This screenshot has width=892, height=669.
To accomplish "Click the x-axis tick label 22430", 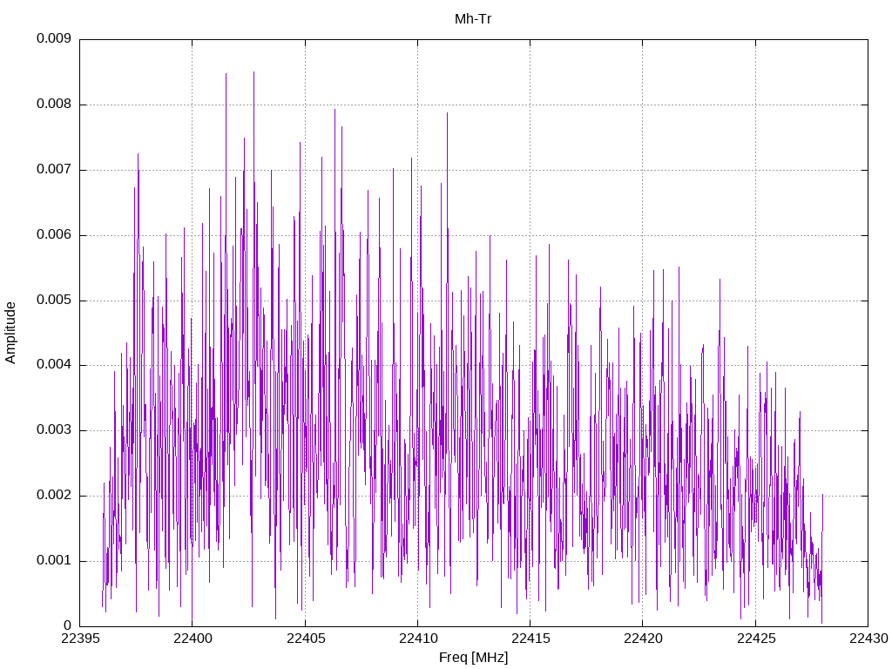I will [868, 639].
